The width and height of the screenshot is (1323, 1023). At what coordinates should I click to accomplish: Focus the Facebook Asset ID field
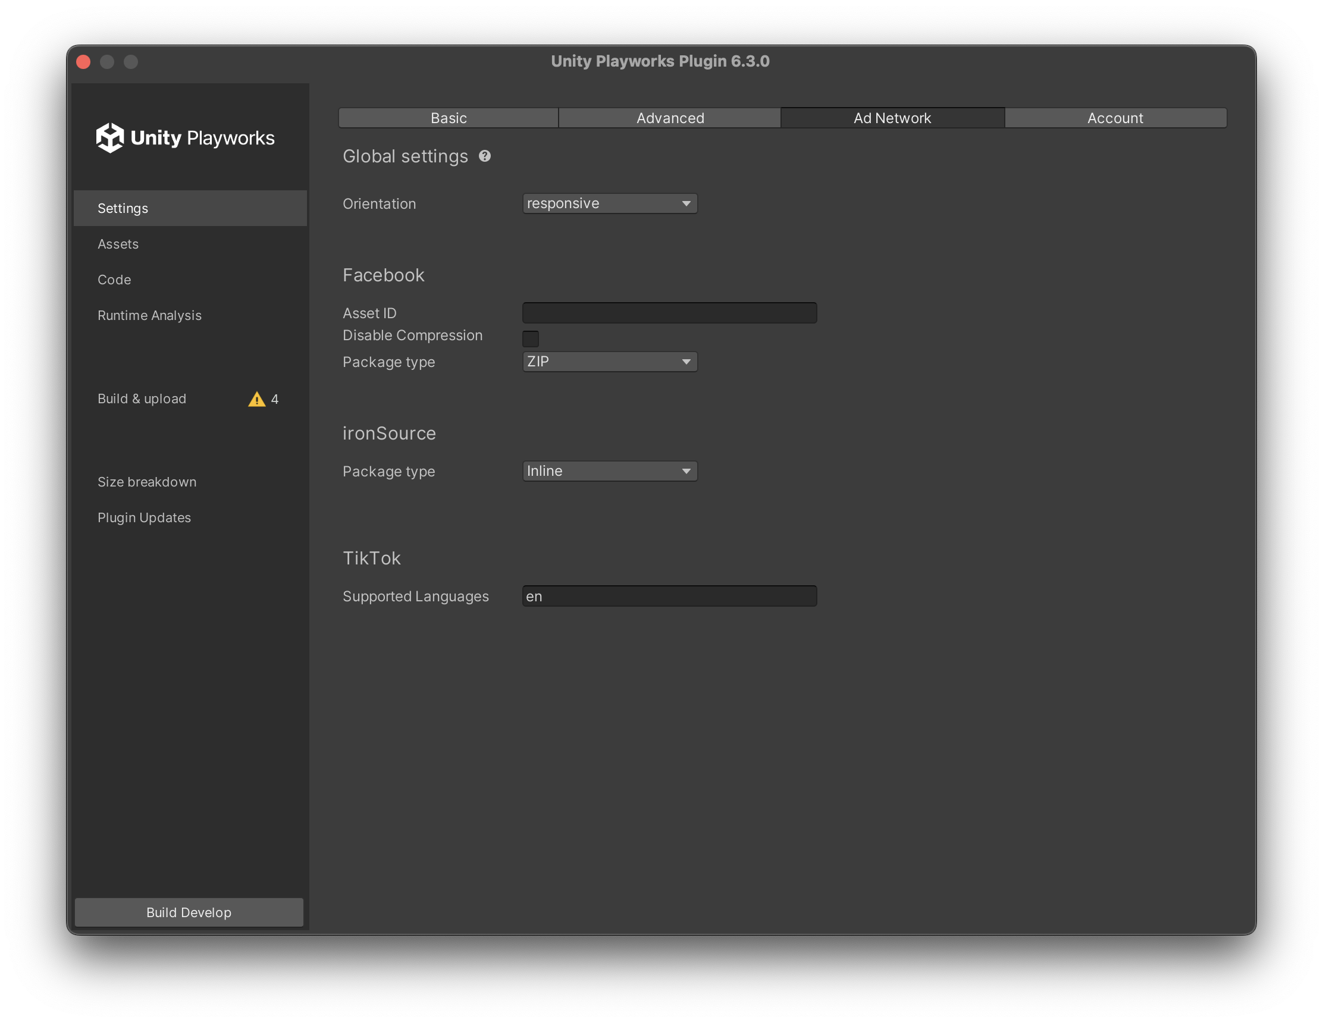coord(669,313)
